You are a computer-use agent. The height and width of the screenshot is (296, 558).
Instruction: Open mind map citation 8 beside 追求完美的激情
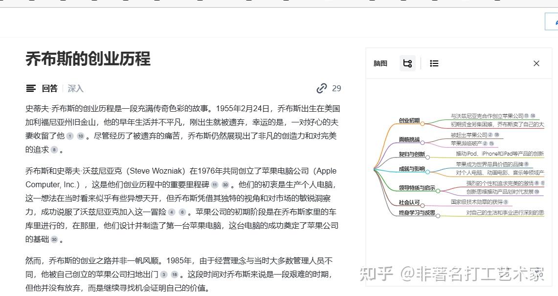point(536,183)
